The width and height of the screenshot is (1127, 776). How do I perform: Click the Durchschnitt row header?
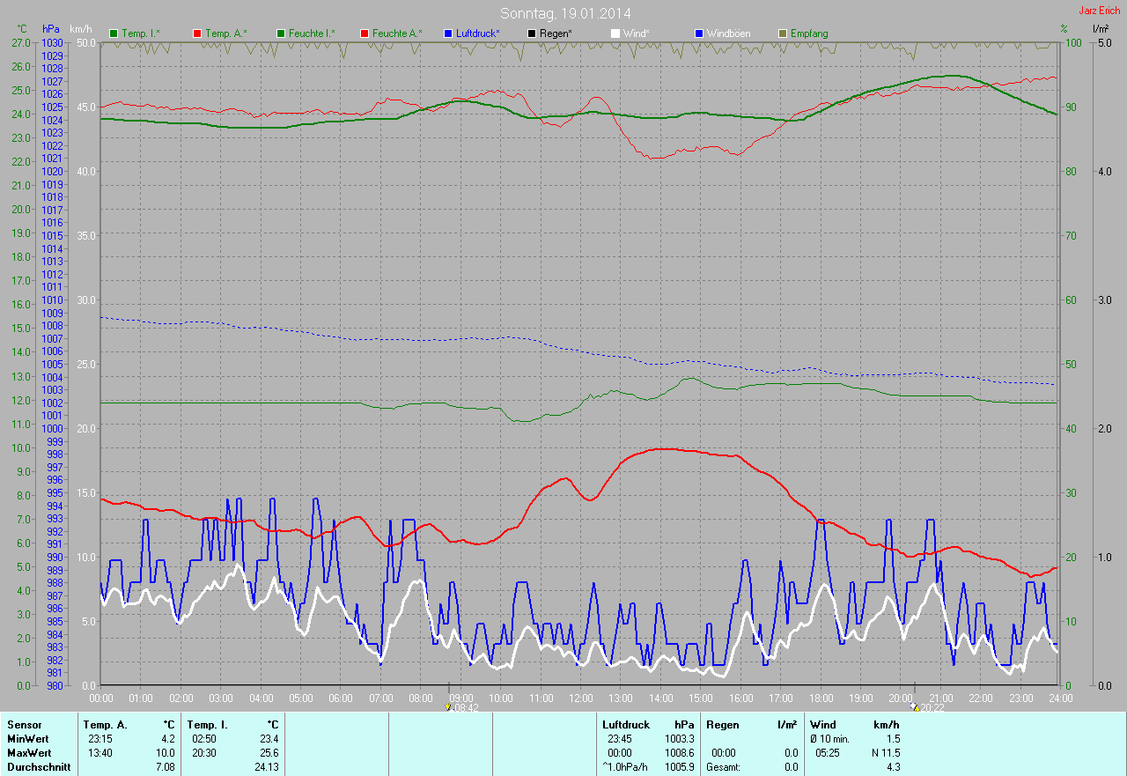click(x=39, y=767)
